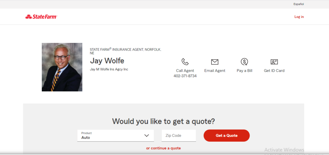Open the Log in link
The height and width of the screenshot is (155, 329).
point(299,17)
